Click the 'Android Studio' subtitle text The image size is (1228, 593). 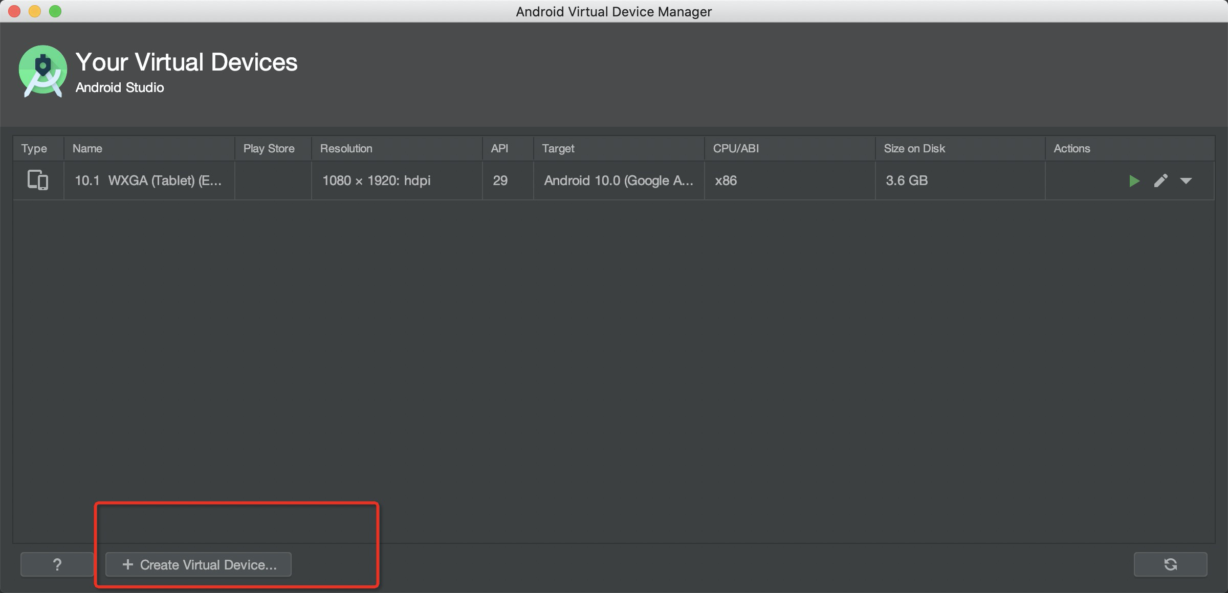pyautogui.click(x=120, y=87)
